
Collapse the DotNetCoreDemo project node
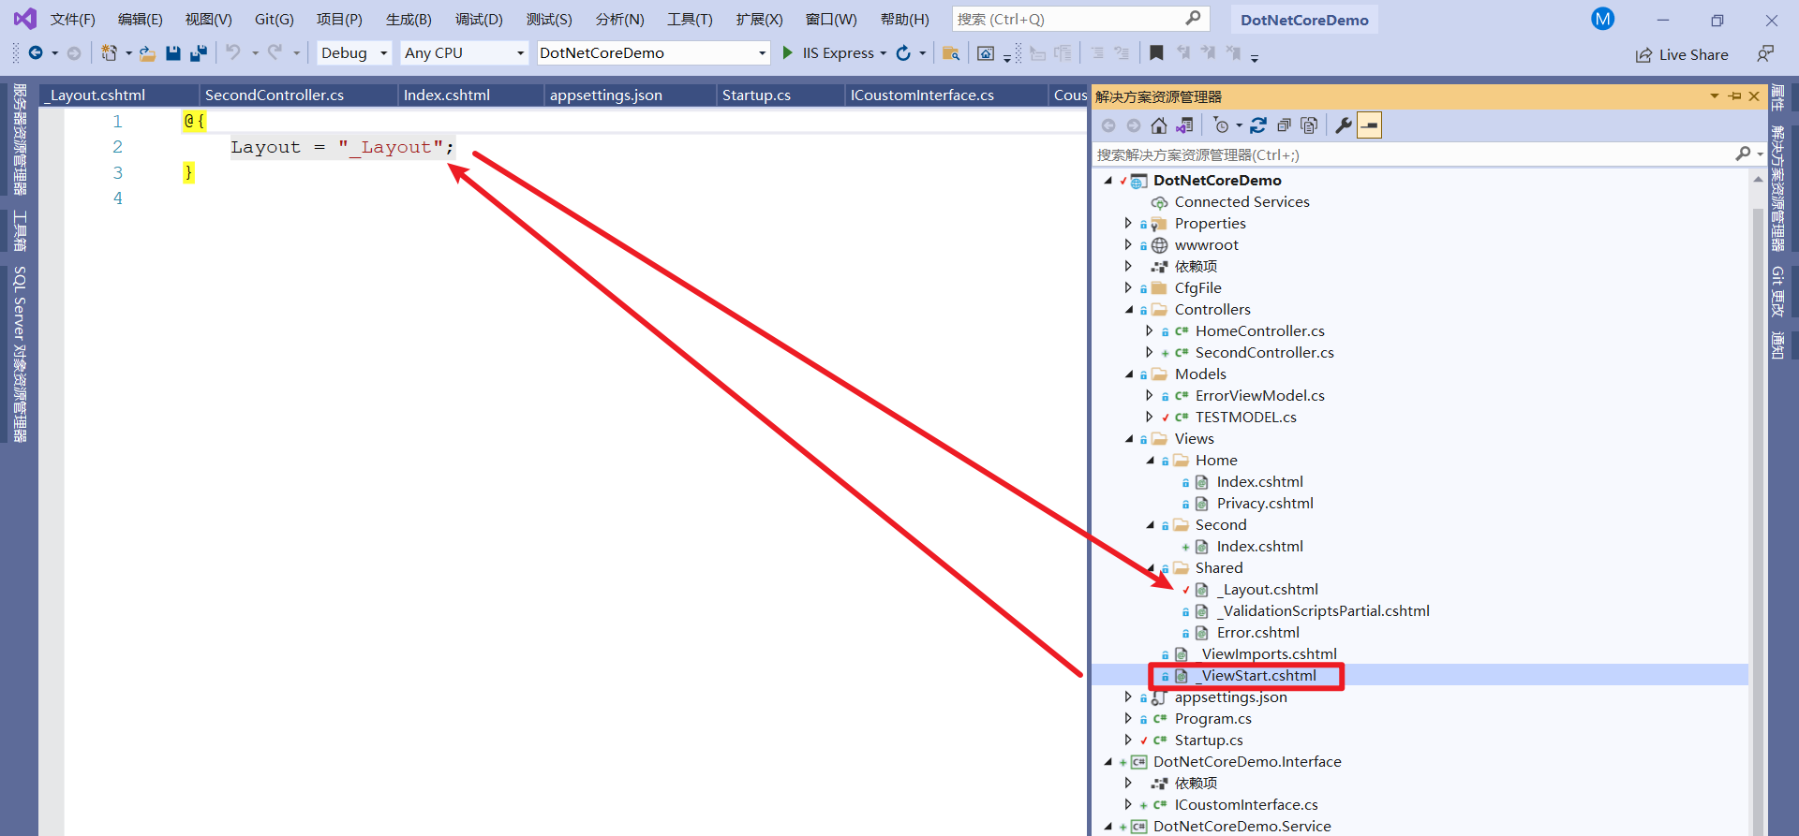(x=1108, y=180)
